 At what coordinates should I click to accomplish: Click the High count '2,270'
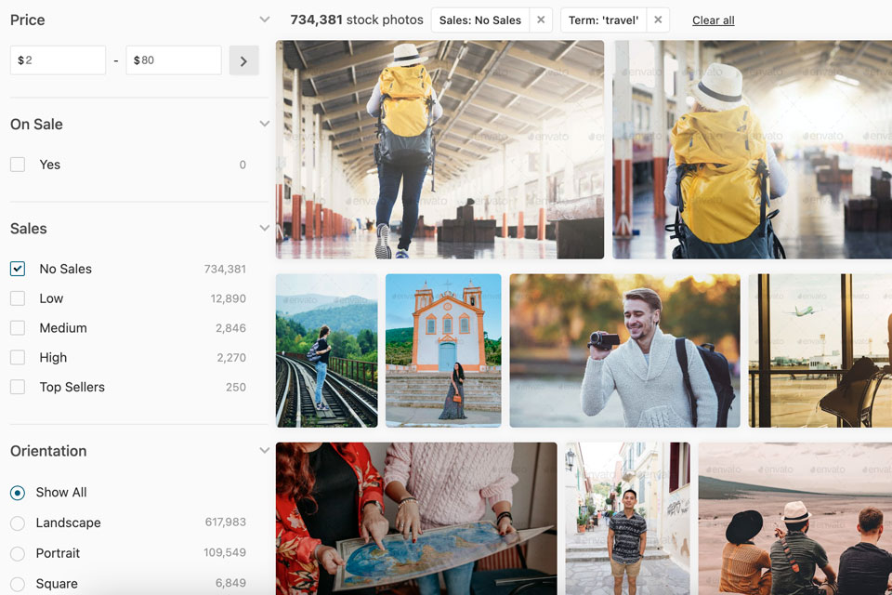coord(231,358)
